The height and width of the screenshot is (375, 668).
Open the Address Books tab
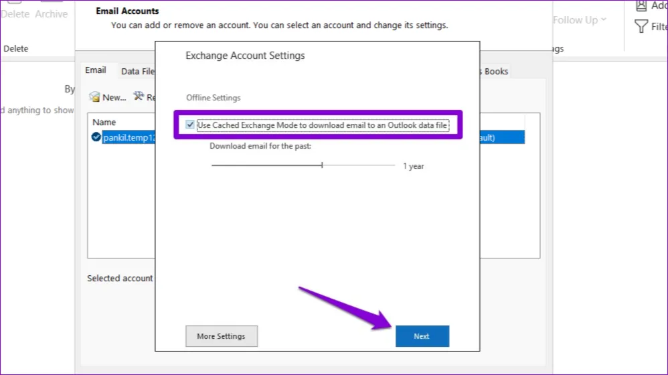(x=494, y=72)
